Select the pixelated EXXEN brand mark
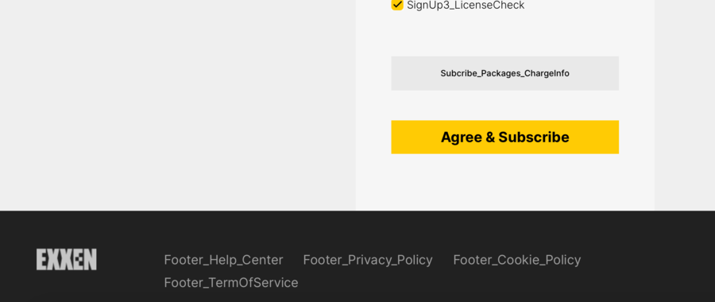Image resolution: width=715 pixels, height=302 pixels. (67, 260)
